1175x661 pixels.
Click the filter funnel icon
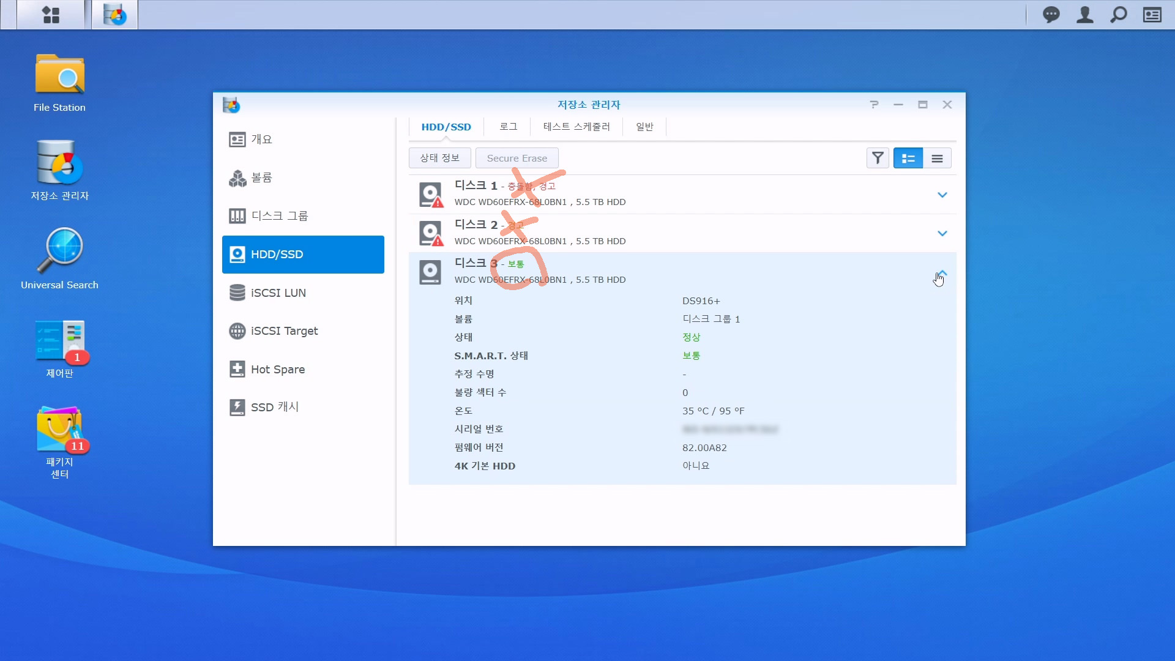[x=878, y=159]
